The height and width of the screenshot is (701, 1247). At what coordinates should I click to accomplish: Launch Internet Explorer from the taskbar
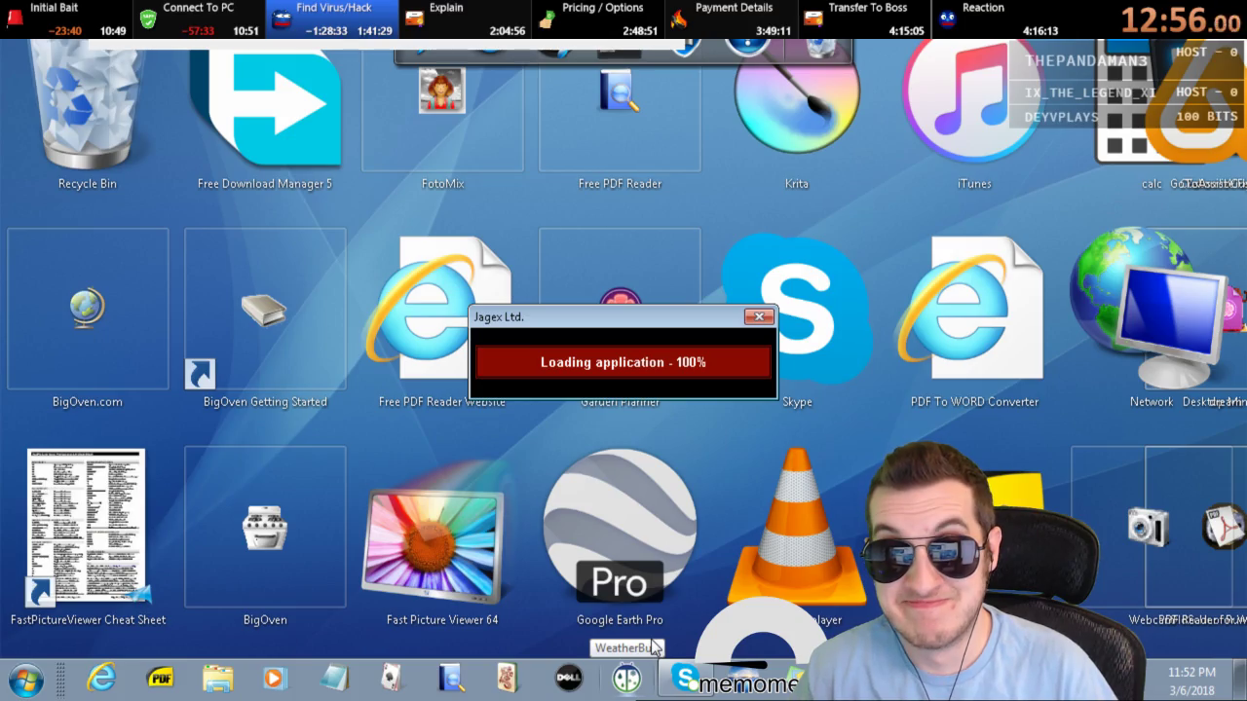(101, 678)
